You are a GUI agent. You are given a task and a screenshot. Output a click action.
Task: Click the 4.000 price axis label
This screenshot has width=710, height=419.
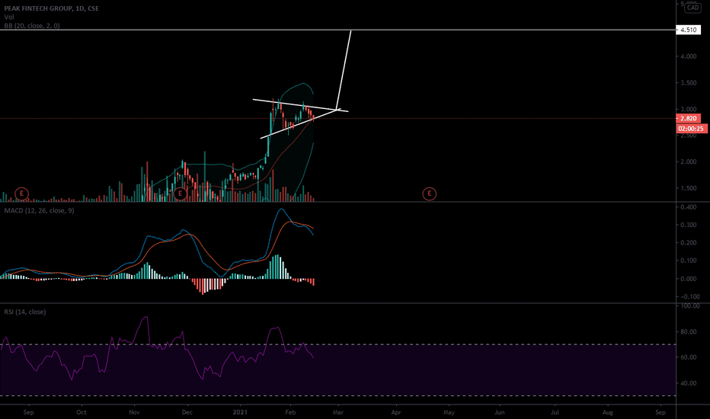(688, 56)
